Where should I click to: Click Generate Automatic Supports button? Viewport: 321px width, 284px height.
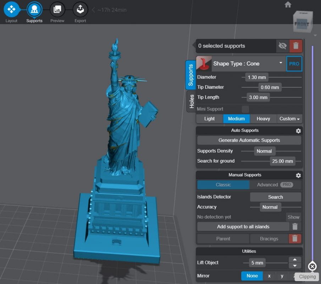coord(249,140)
